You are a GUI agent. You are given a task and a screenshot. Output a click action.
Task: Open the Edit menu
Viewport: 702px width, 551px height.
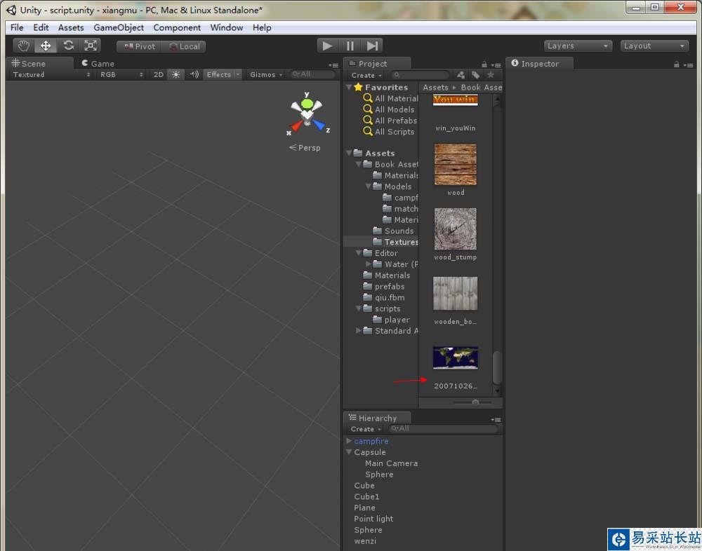click(x=41, y=28)
